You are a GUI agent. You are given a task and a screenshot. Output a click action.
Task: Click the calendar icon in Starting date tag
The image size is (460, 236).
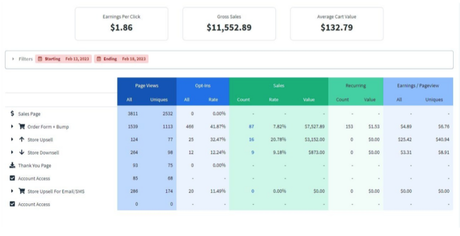40,59
